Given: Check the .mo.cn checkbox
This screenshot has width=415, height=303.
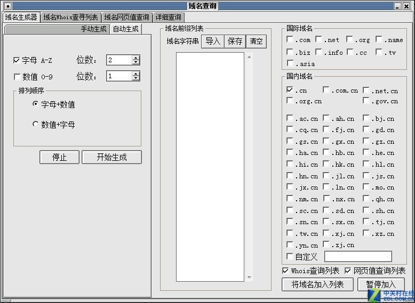Looking at the screenshot, I should point(366,187).
